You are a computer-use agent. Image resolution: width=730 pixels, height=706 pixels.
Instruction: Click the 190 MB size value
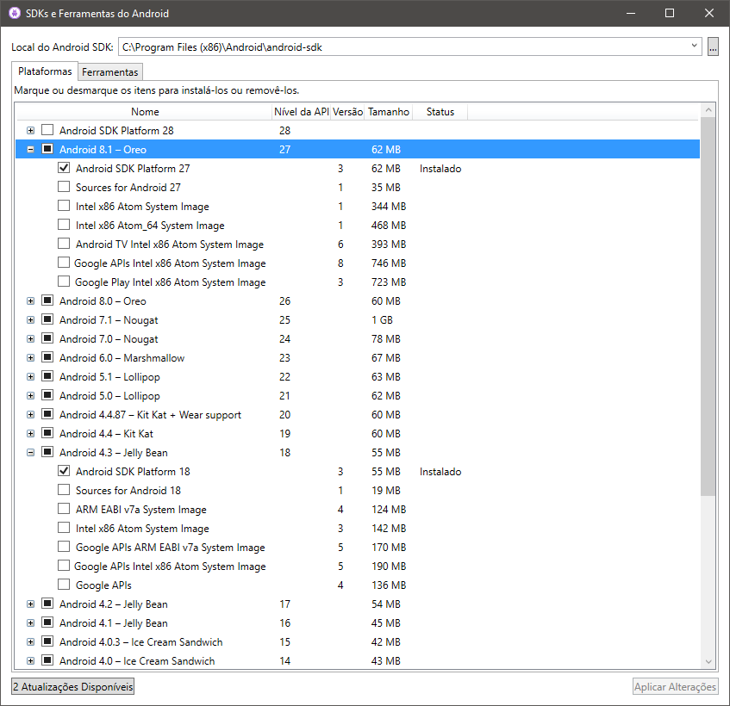click(389, 567)
